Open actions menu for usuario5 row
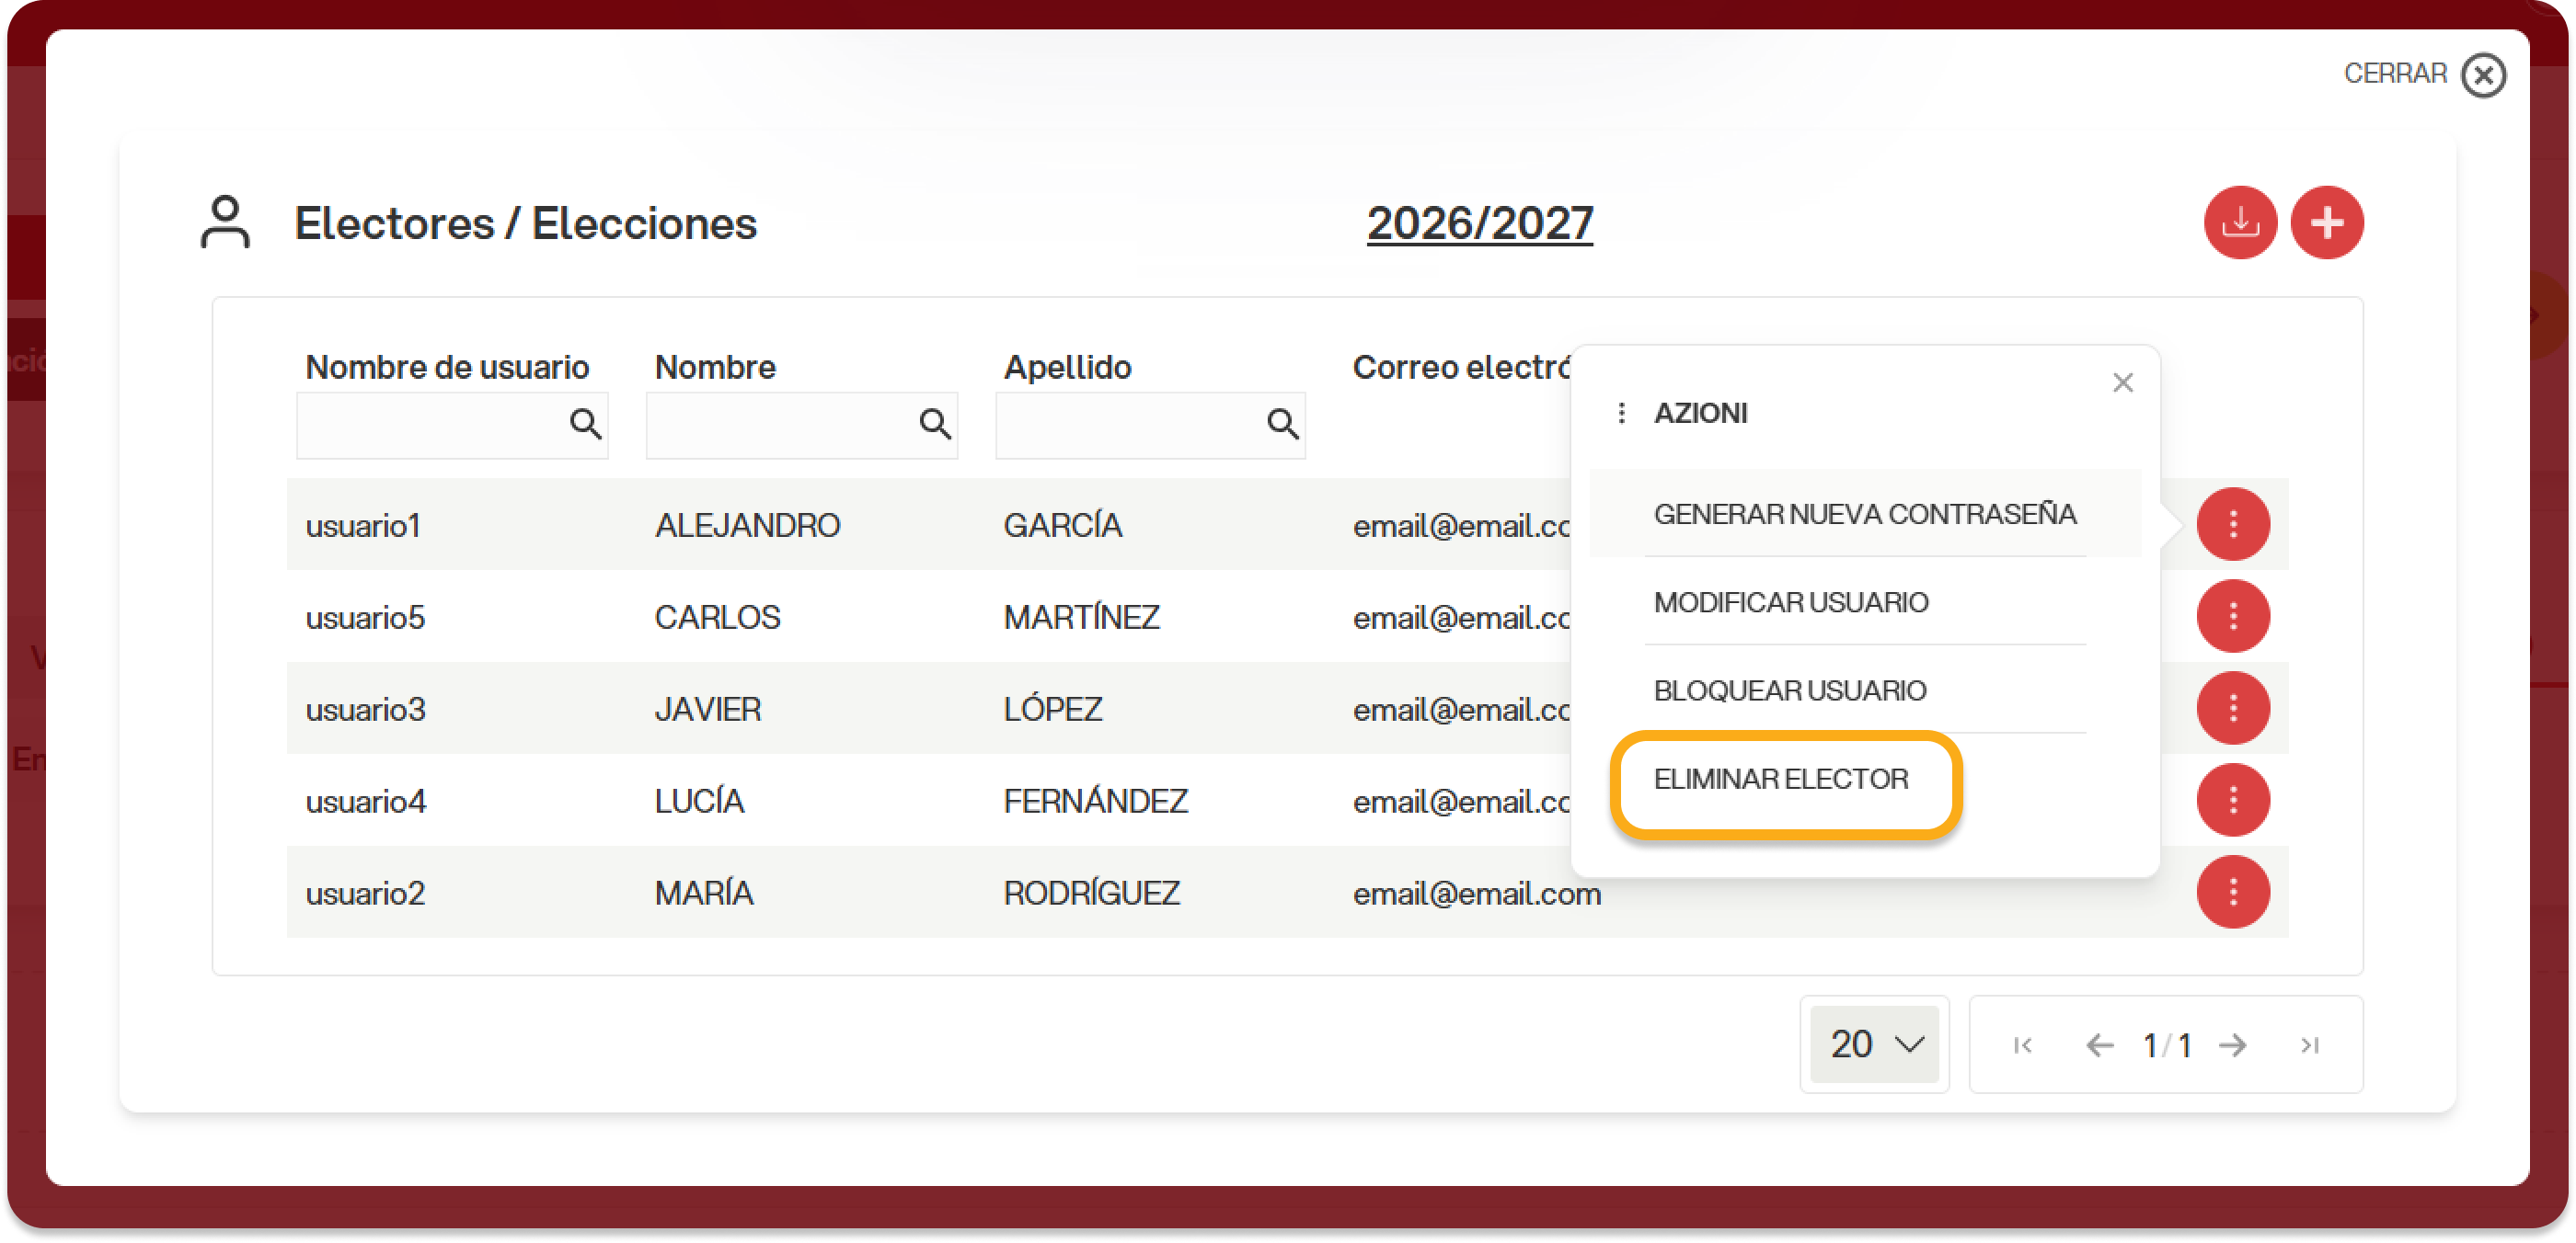 [2232, 615]
